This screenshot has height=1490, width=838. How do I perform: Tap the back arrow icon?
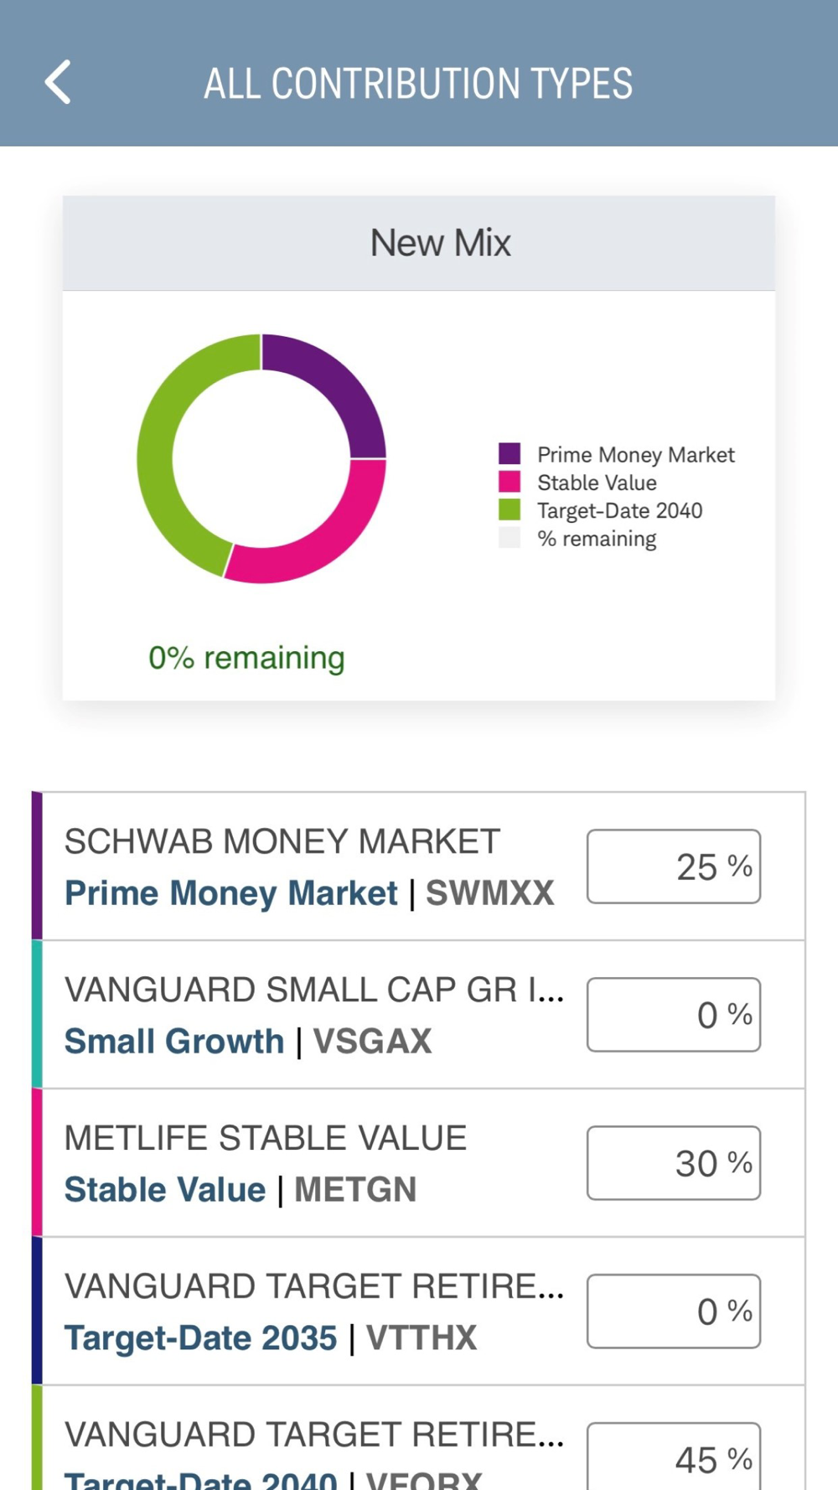pos(58,82)
